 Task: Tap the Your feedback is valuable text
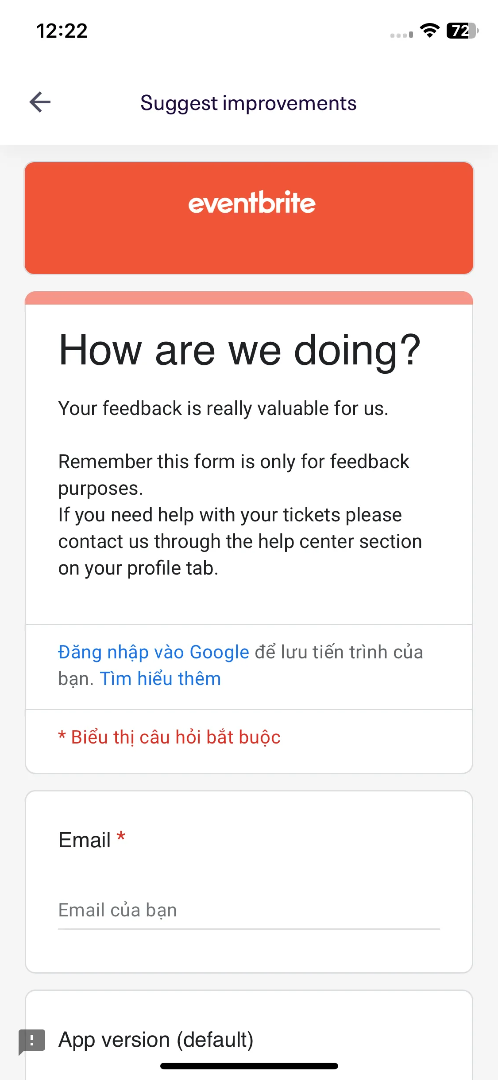[x=223, y=408]
